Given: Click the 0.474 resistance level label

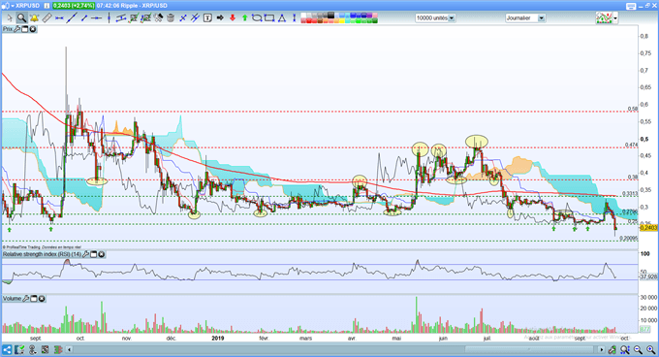Looking at the screenshot, I should [632, 145].
